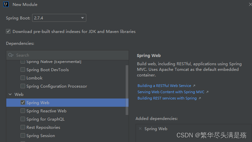Screen dimensions: 252x142
Task: Click the IntelliJ IDEA logo icon
Action: (x=6, y=4)
